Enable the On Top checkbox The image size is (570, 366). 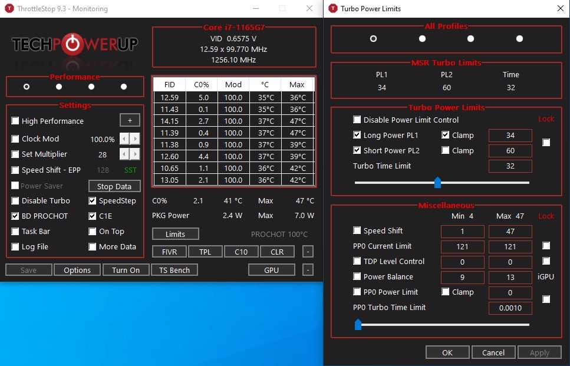(93, 231)
